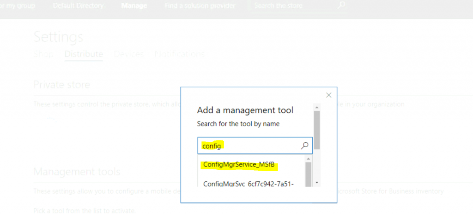Open the Devices settings tab
The image size is (473, 214).
[128, 54]
